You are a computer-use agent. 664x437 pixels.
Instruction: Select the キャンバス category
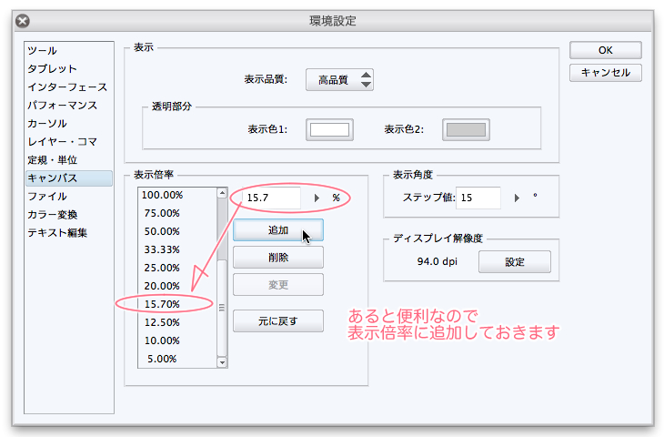pyautogui.click(x=69, y=178)
